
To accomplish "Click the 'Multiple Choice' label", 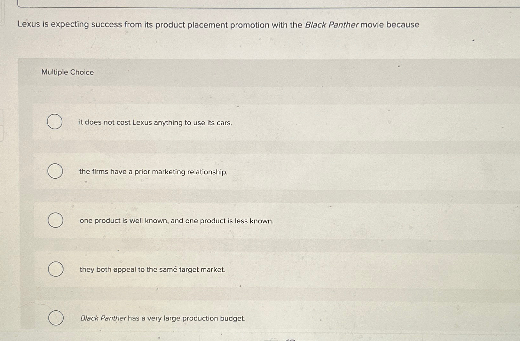I will pos(67,72).
